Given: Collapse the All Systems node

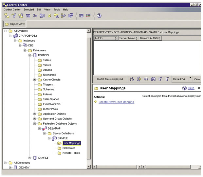Looking at the screenshot, I should coord(5,31).
